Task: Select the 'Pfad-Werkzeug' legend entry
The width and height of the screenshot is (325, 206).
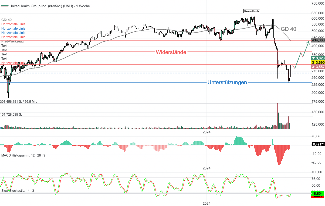Action: [x=12, y=41]
